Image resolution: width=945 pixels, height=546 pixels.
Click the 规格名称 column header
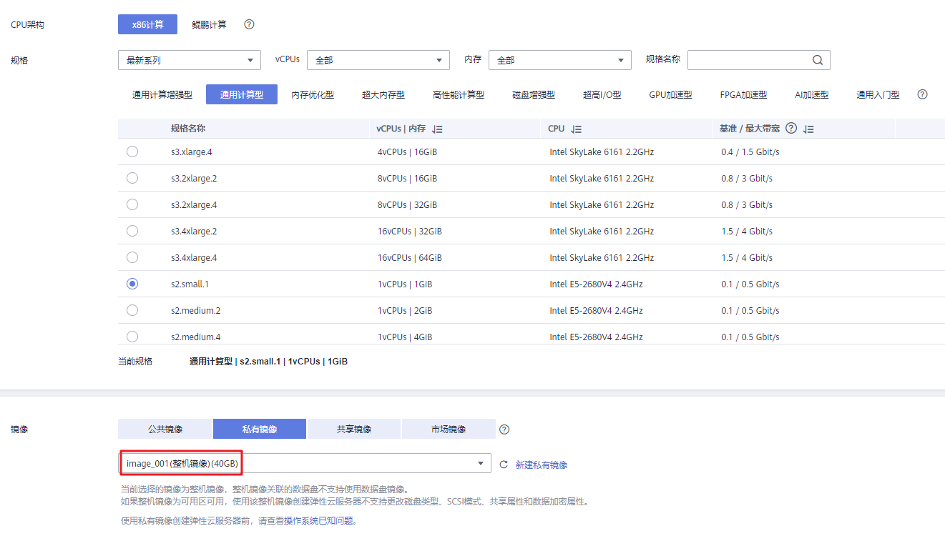[x=188, y=129]
